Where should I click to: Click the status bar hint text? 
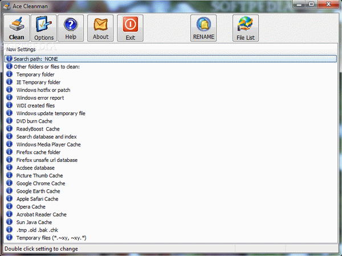pyautogui.click(x=41, y=249)
